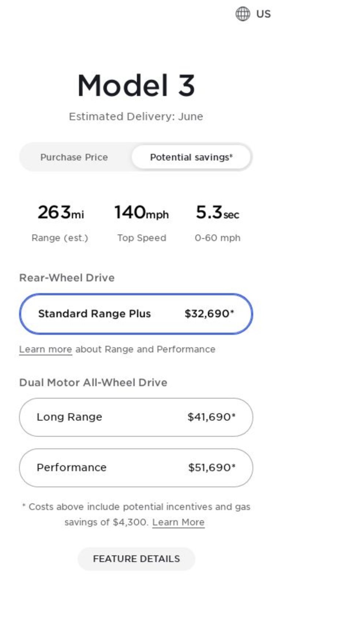Open Learn more about Range link
The image size is (344, 636).
click(46, 349)
